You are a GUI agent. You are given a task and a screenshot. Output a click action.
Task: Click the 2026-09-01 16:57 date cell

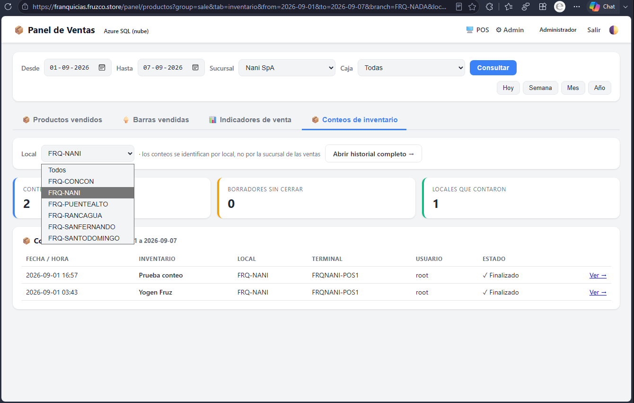[x=52, y=275]
